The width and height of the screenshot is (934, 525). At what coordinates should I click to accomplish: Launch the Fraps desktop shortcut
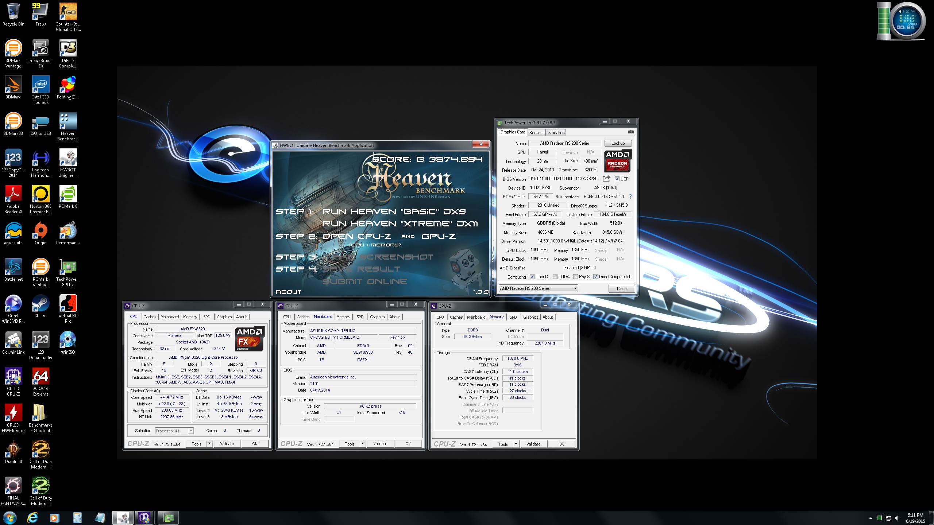[40, 15]
